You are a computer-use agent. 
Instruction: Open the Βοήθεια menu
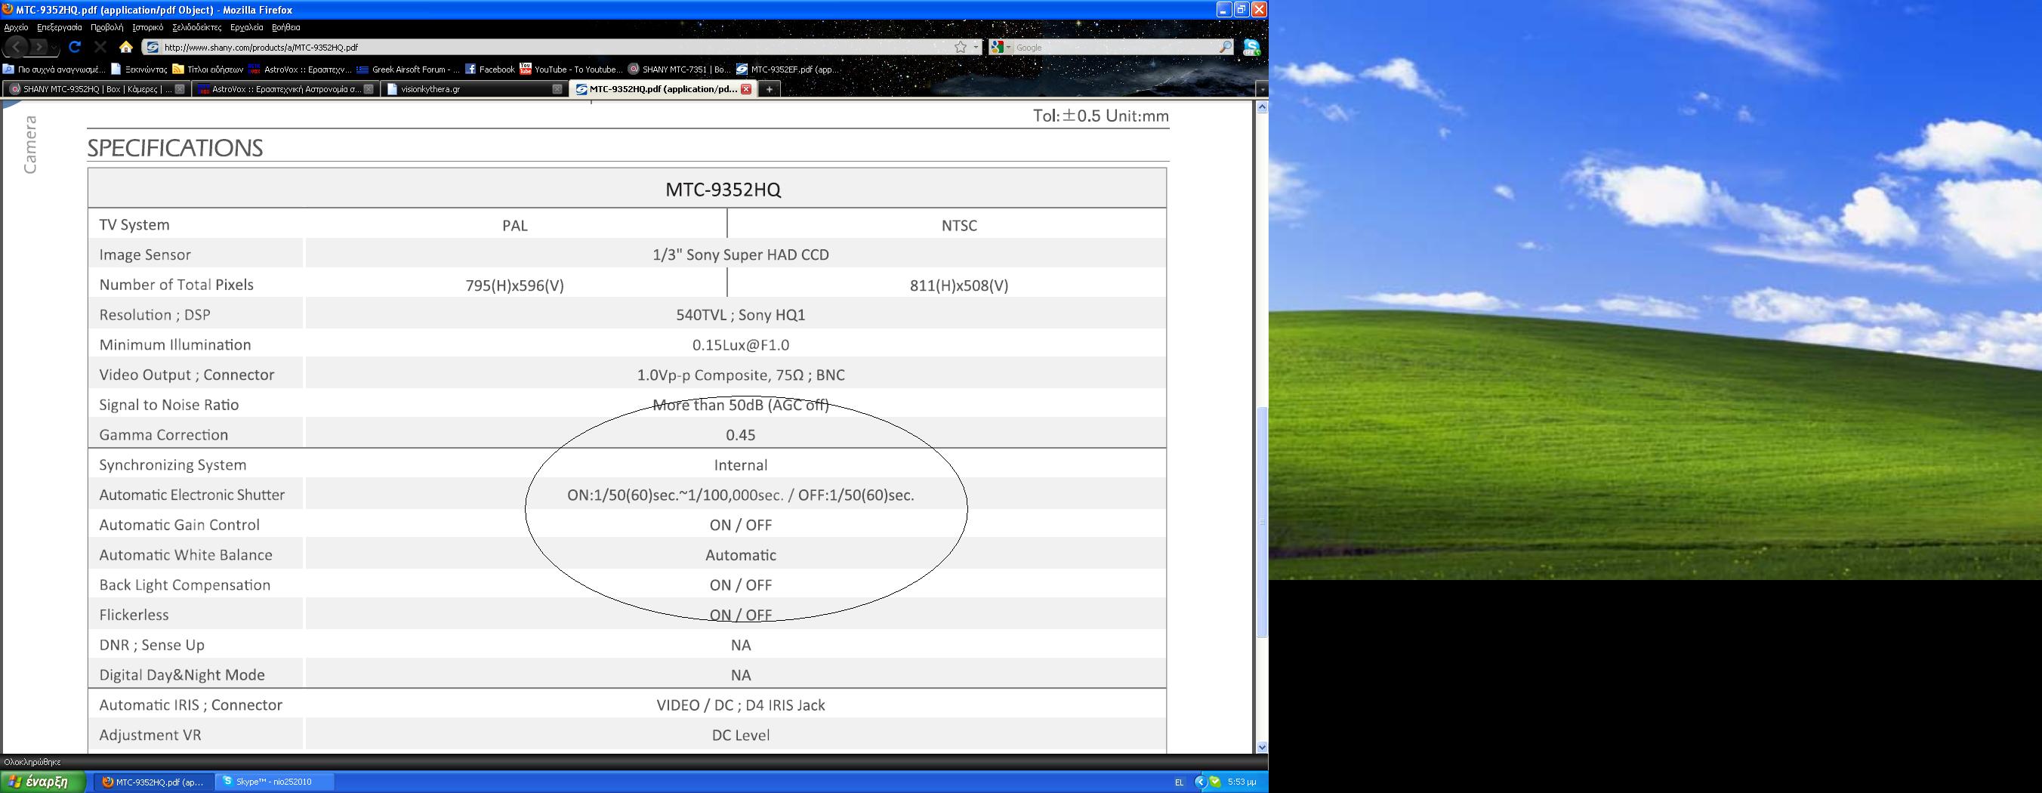[285, 27]
